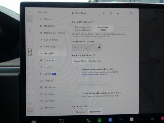The image size is (164, 123).
Task: Tap the HomeLink garage icon
Action: [111, 13]
